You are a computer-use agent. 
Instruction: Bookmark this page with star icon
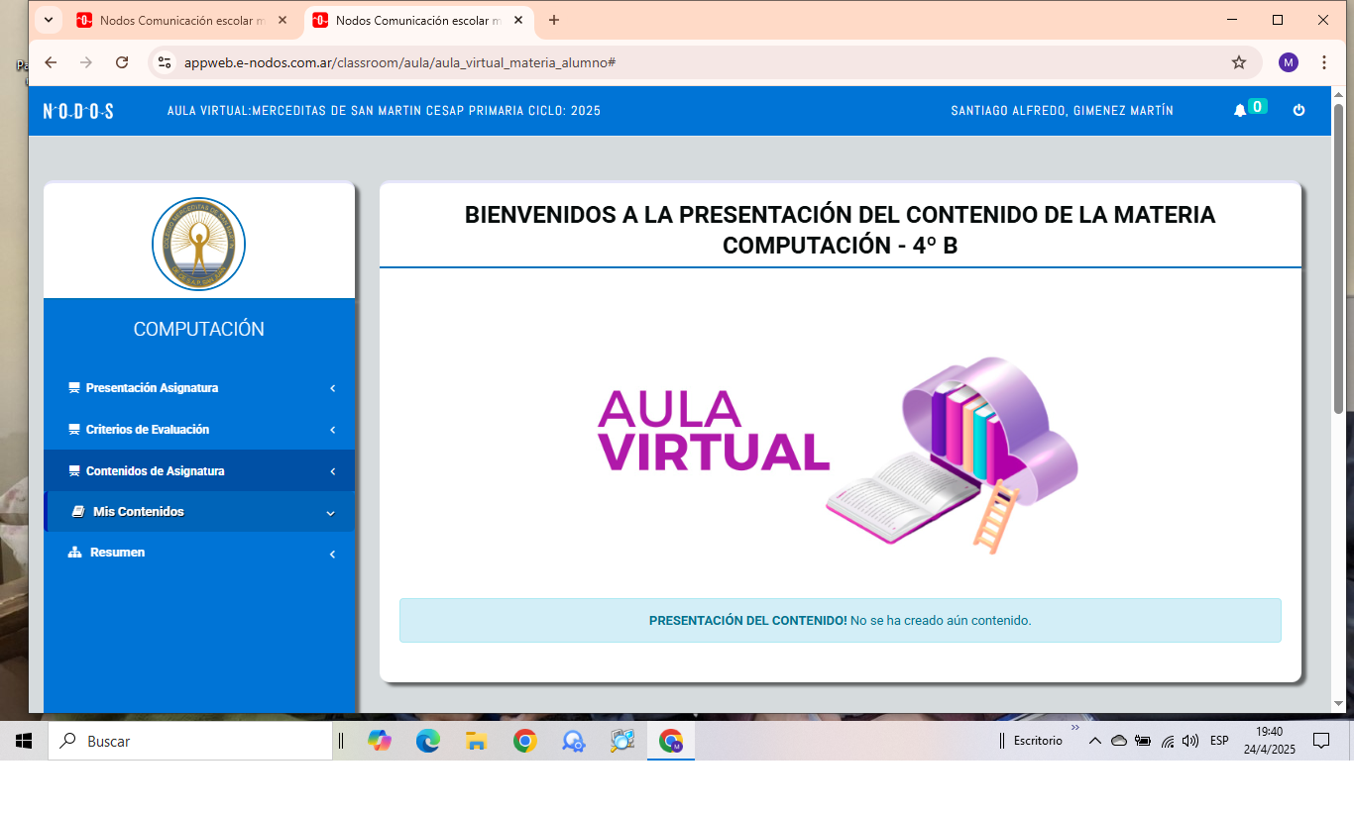click(1238, 62)
